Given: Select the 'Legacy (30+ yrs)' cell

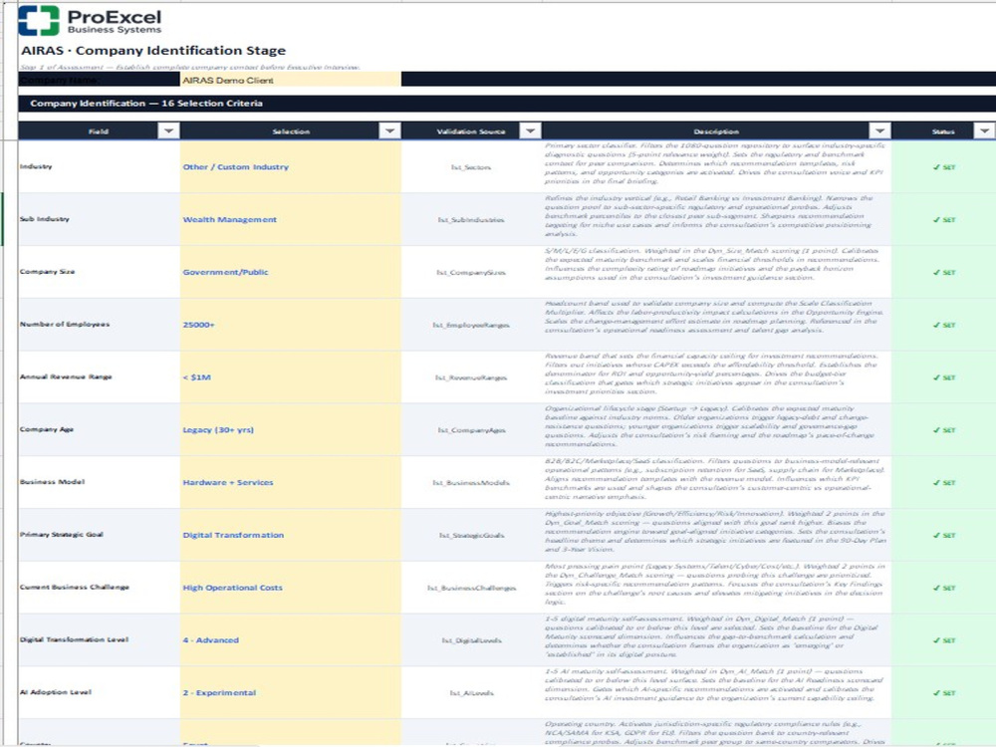Looking at the screenshot, I should [x=290, y=430].
